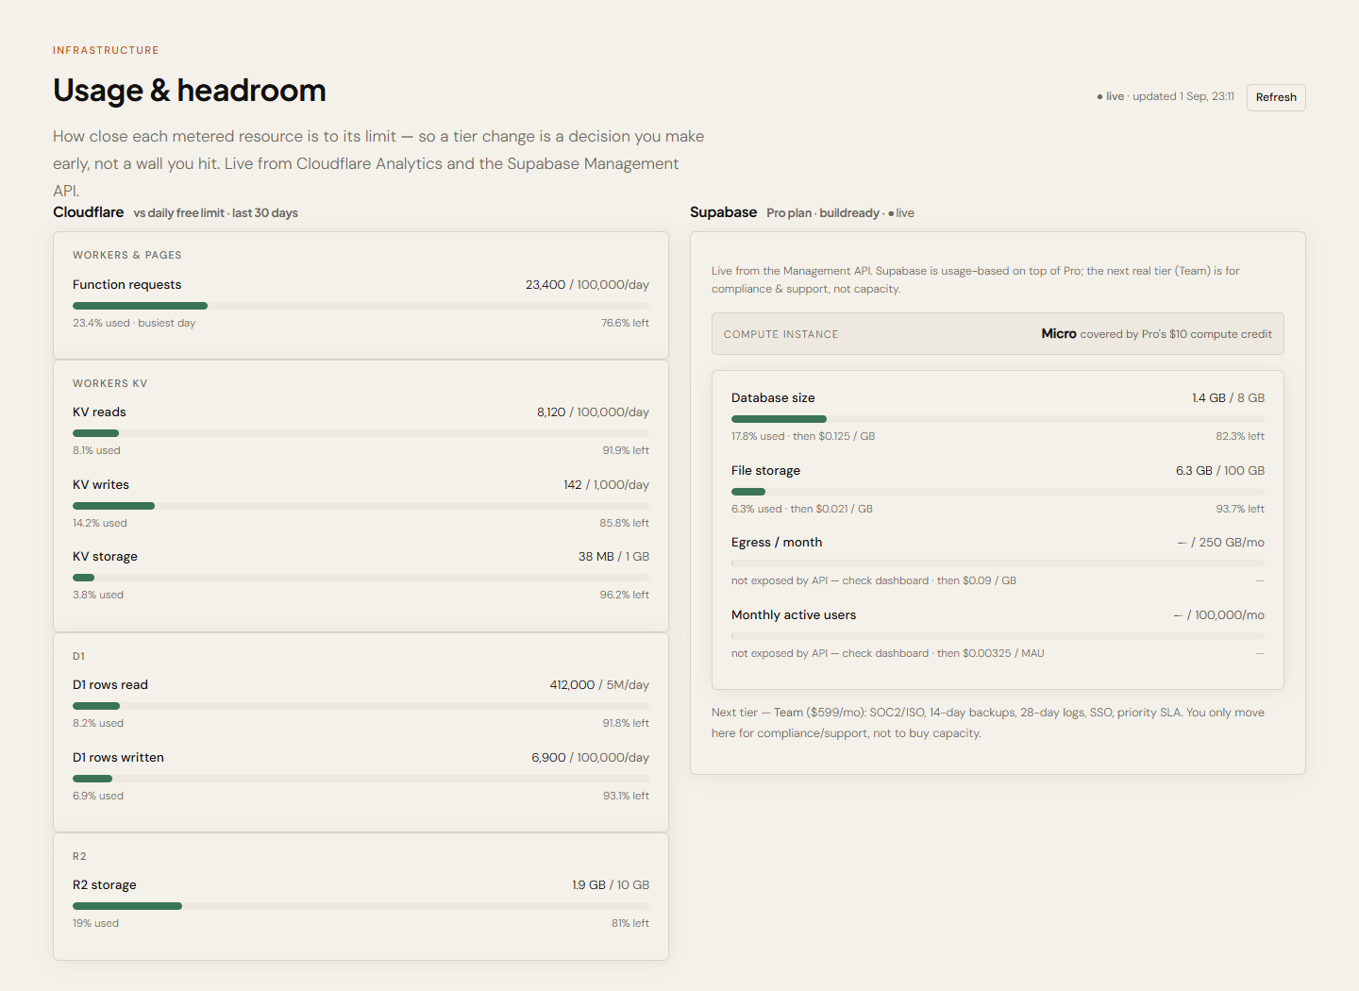Click the "WORKERS & PAGES" card label
1359x991 pixels.
click(127, 255)
